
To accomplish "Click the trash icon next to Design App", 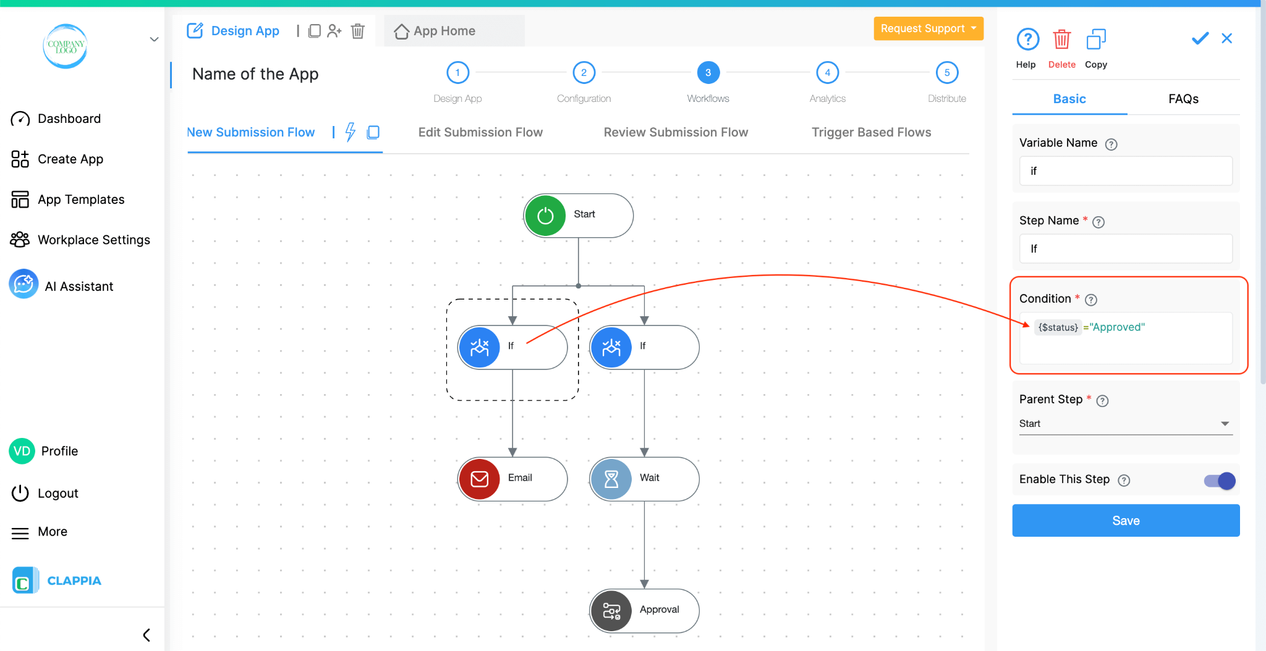I will click(357, 30).
